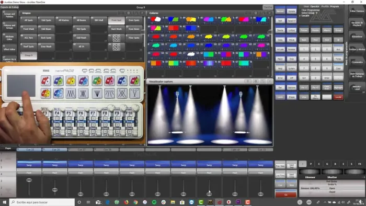Viewport: 366px width, 206px height.
Task: Launch Chrome from the taskbar
Action: 135,202
